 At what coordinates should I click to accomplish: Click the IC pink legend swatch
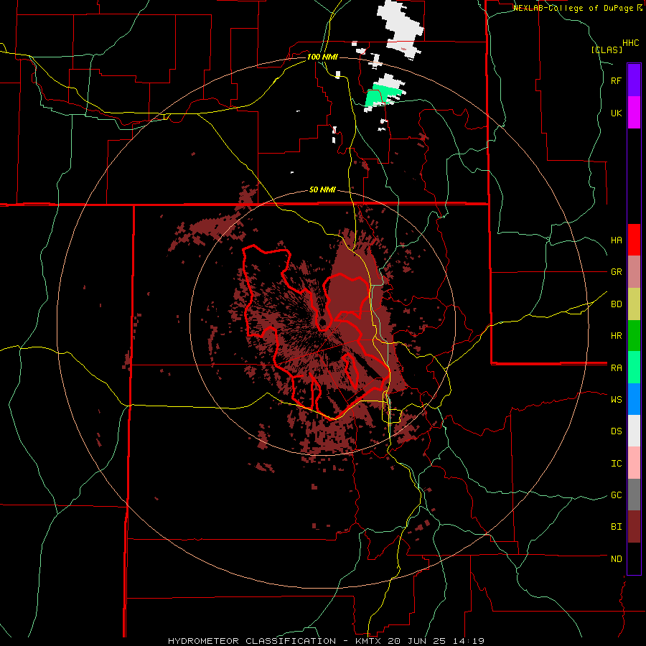click(x=634, y=463)
